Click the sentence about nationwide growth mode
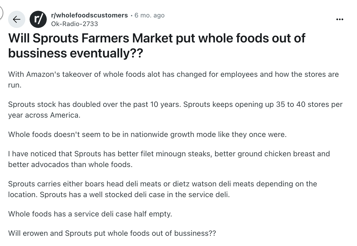This screenshot has height=246, width=357. point(147,134)
